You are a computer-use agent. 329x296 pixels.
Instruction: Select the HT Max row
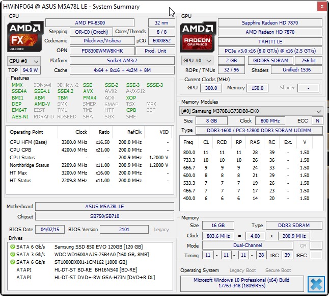(89, 173)
